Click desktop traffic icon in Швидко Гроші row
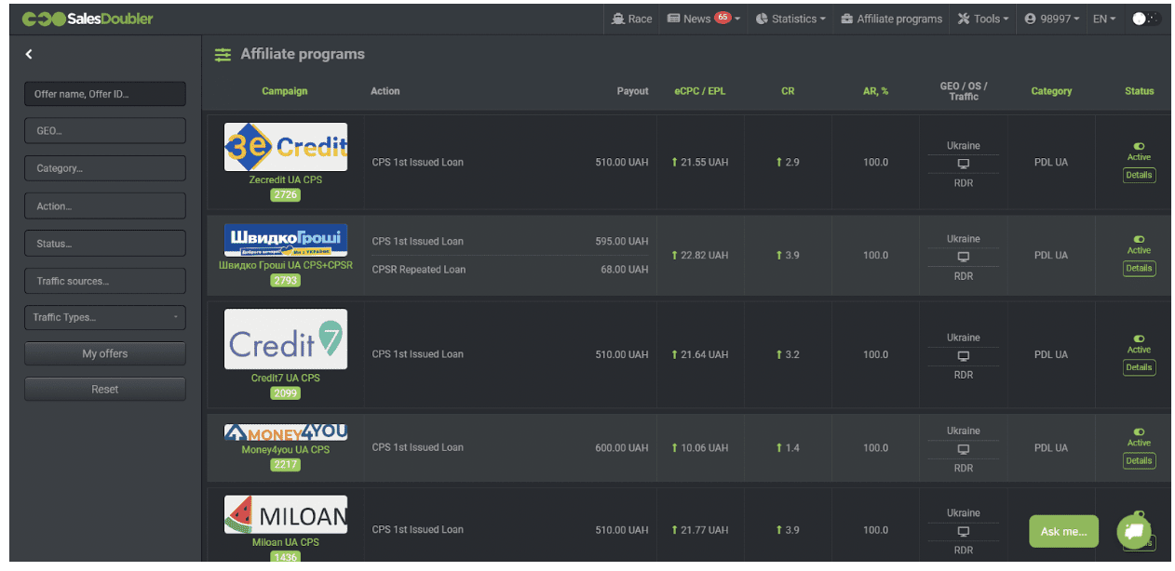 [964, 257]
